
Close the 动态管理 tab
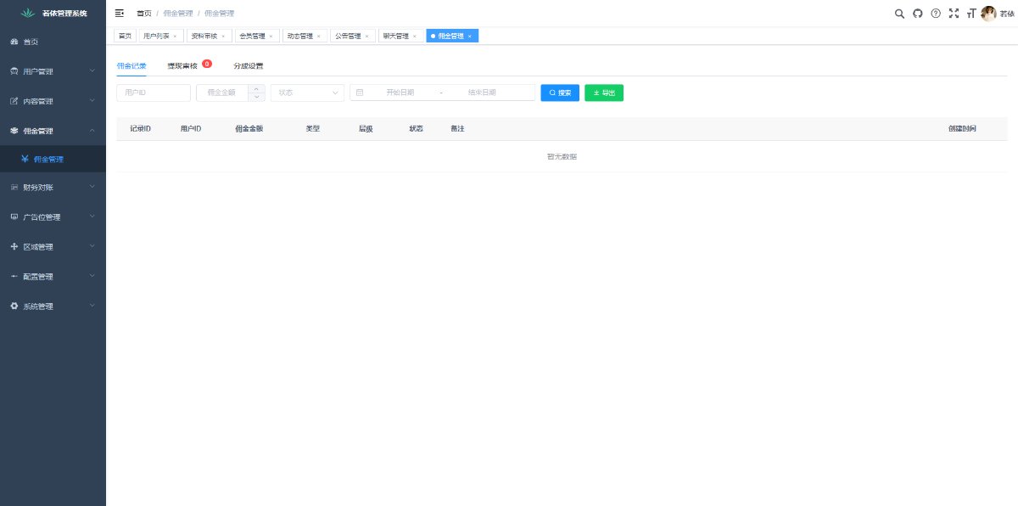tap(319, 37)
